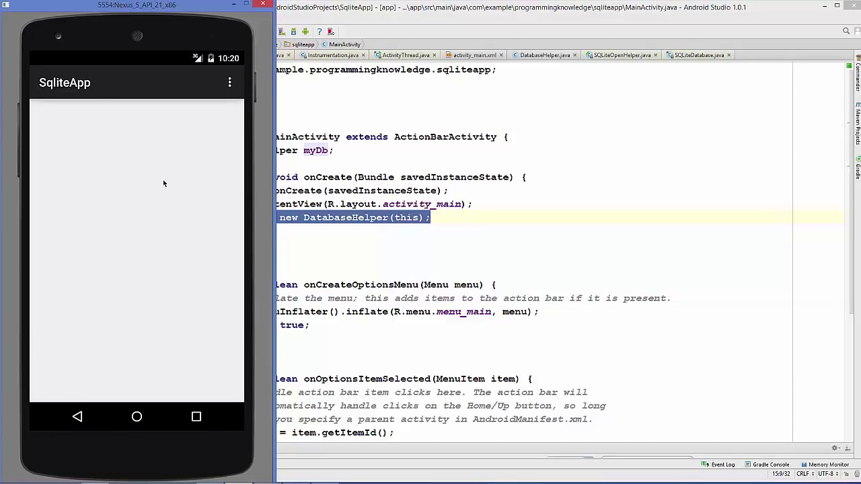The height and width of the screenshot is (484, 861).
Task: Open the Gradle side tool window
Action: [x=858, y=168]
